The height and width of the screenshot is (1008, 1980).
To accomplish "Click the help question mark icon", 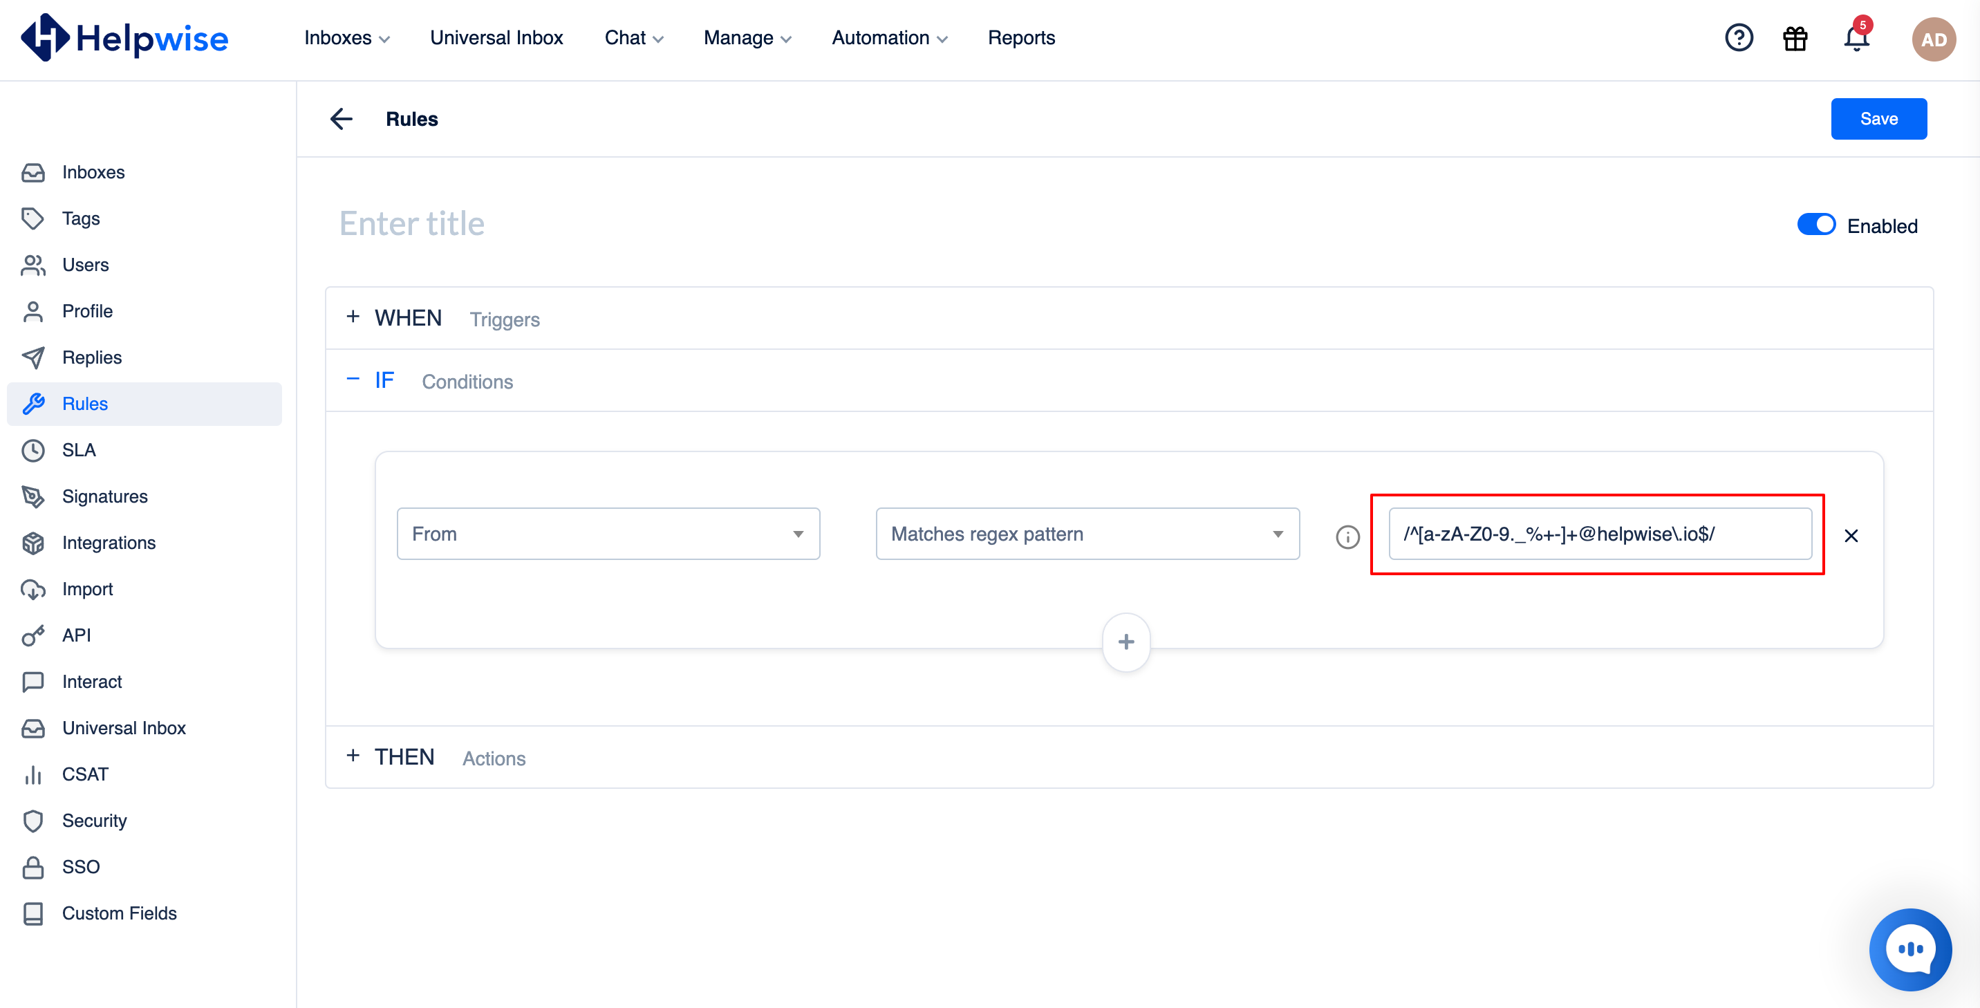I will point(1739,37).
